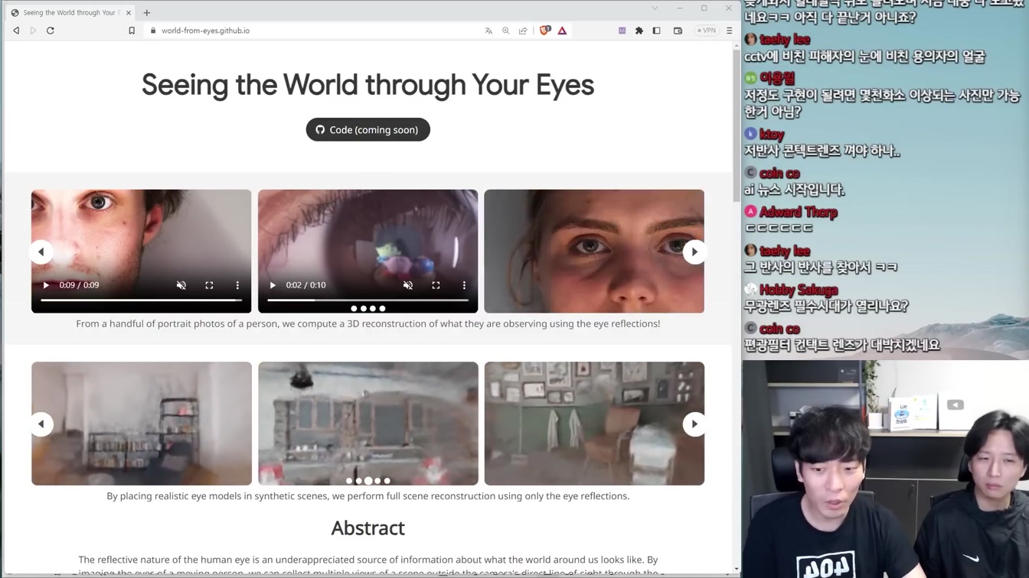Image resolution: width=1029 pixels, height=578 pixels.
Task: Open the browser hamburger menu
Action: [729, 31]
